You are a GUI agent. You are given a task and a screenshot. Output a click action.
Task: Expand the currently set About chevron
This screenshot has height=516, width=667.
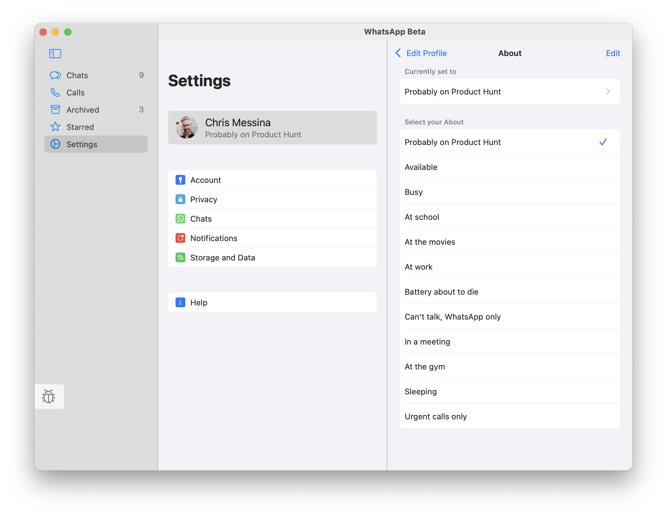coord(608,91)
